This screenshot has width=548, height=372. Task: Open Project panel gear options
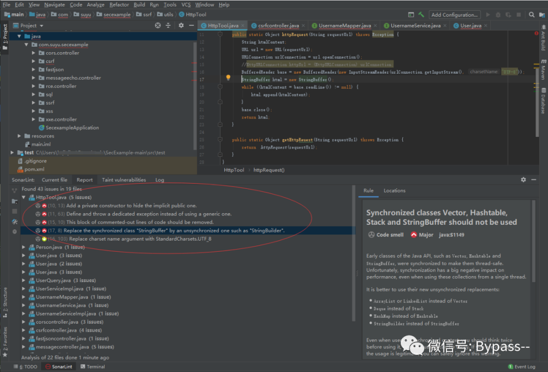pos(181,25)
